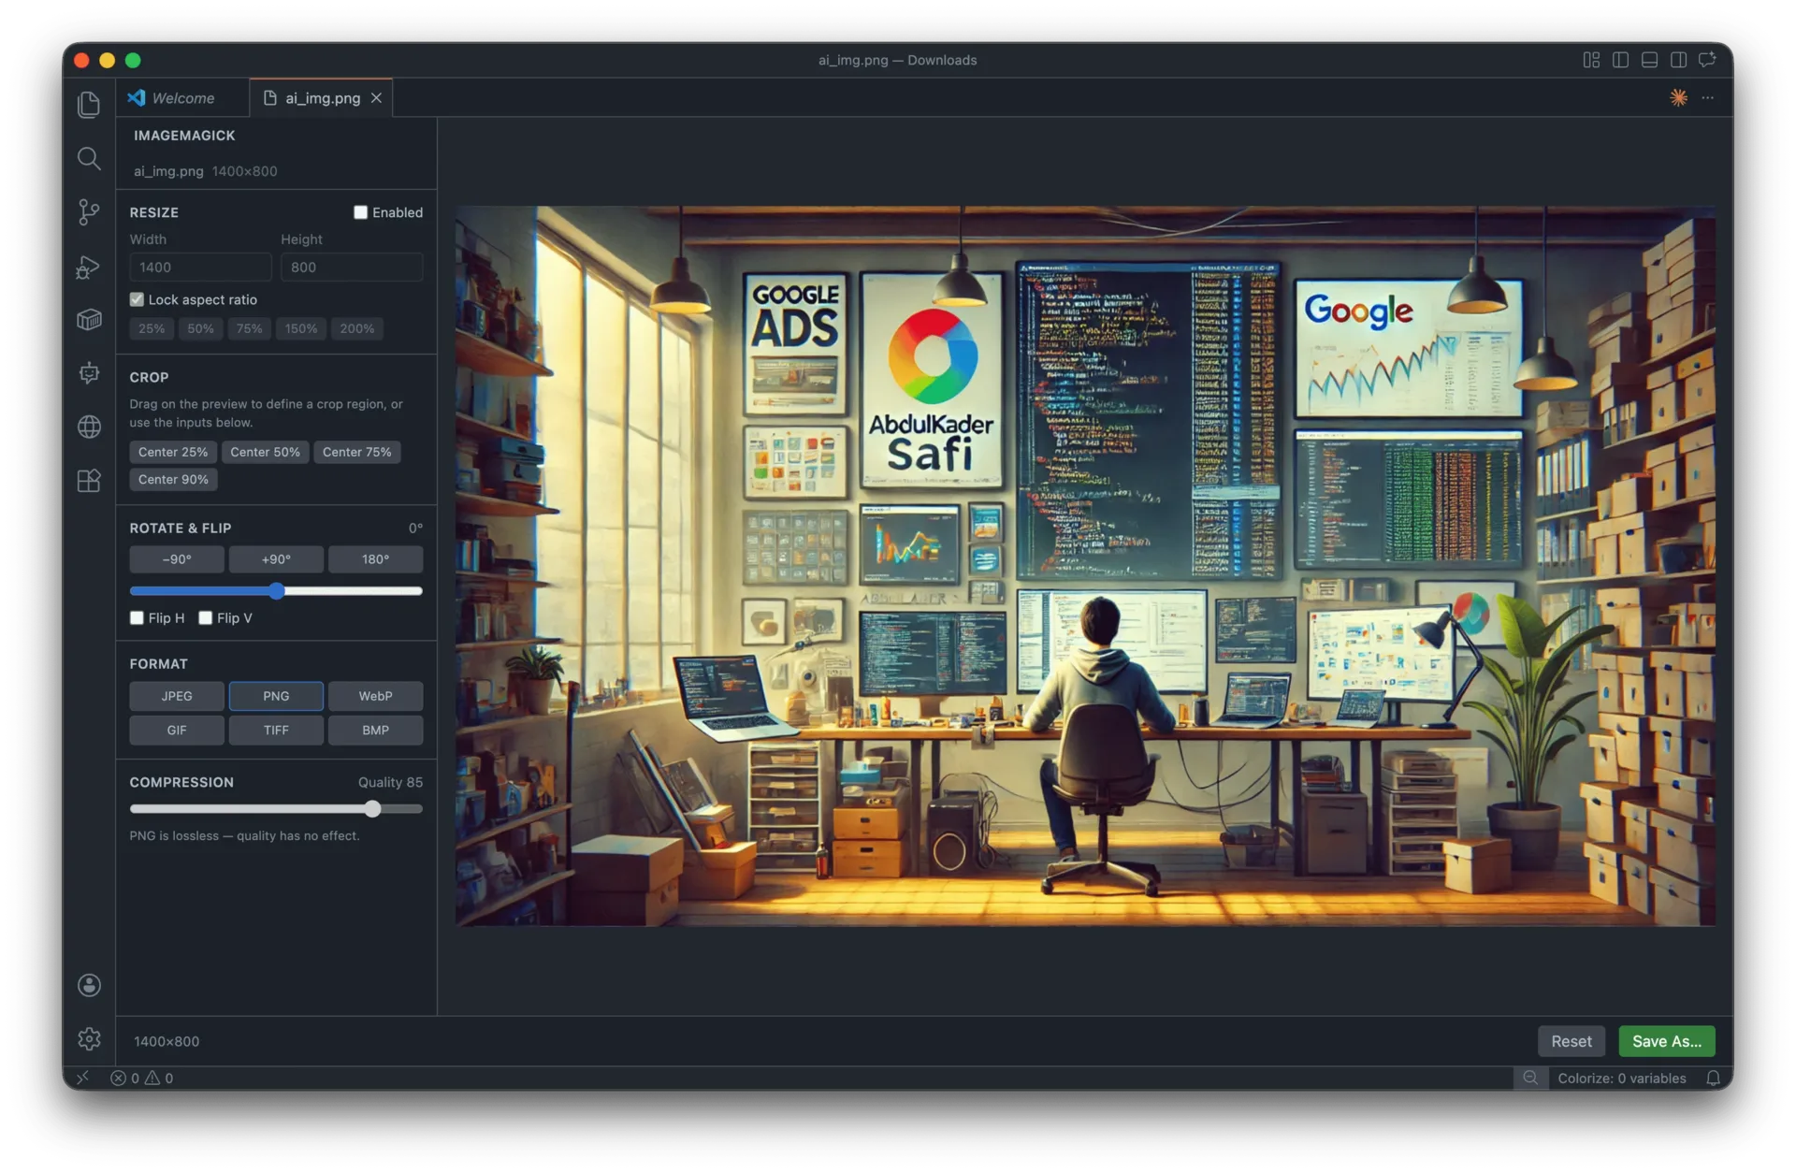The image size is (1796, 1173).
Task: Apply Center 25% crop
Action: click(x=173, y=452)
